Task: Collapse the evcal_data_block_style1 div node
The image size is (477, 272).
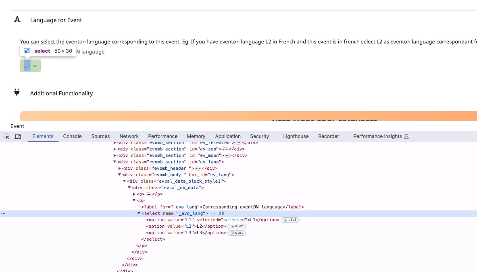Action: pyautogui.click(x=125, y=181)
